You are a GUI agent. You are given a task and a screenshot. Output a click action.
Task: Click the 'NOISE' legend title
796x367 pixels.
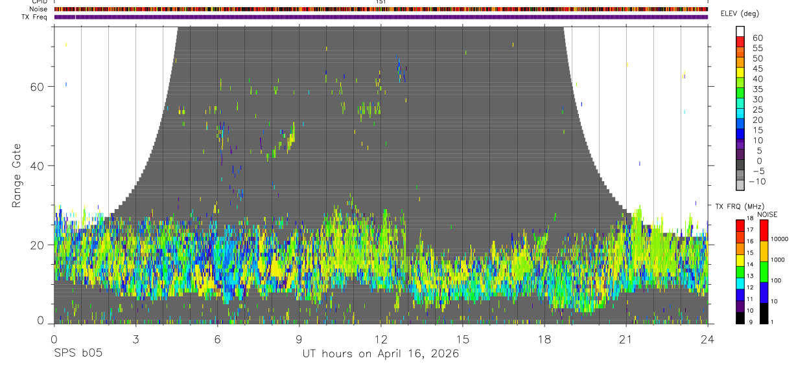(x=767, y=214)
